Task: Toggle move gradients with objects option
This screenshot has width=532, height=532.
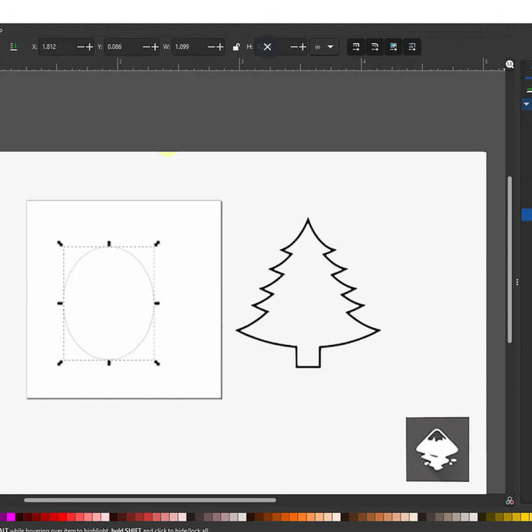Action: (x=393, y=47)
